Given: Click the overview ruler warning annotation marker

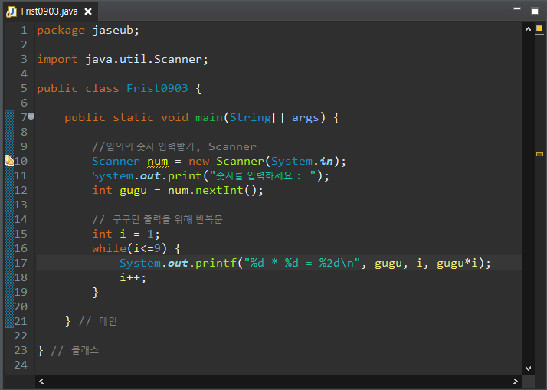Looking at the screenshot, I should (539, 154).
